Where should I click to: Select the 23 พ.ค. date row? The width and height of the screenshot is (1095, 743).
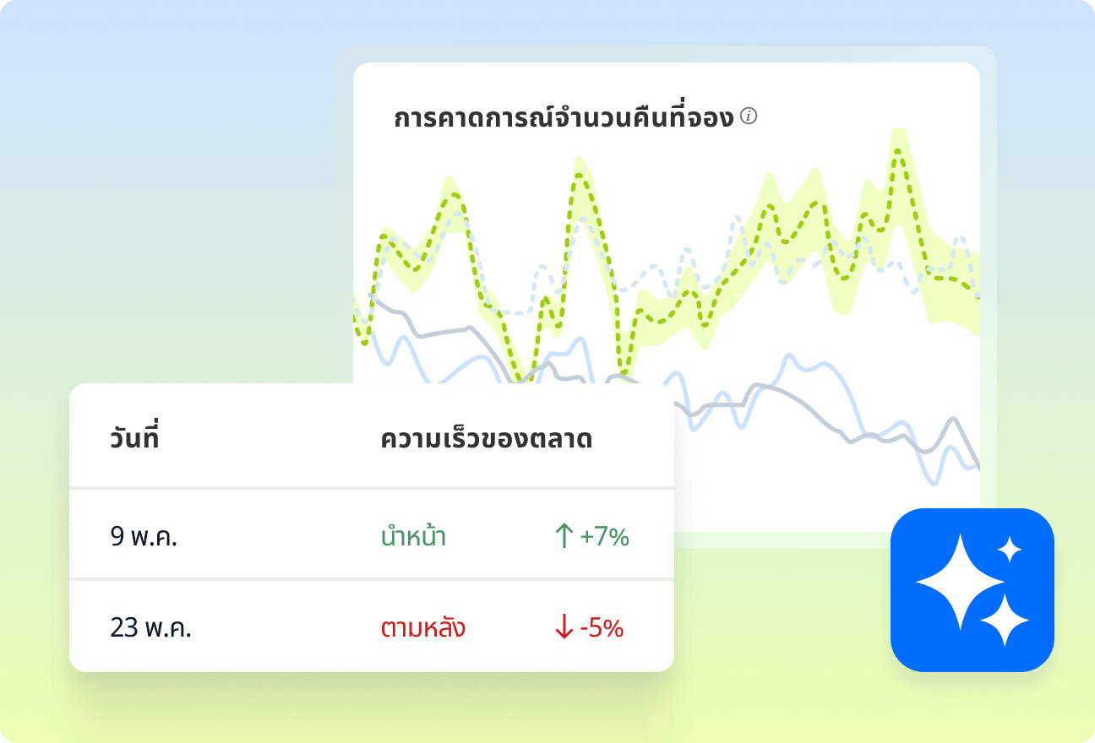click(150, 629)
